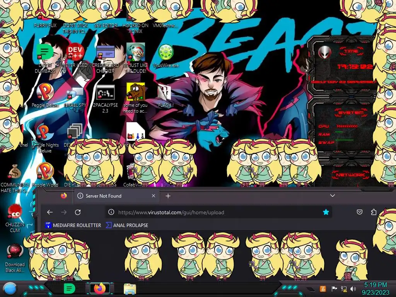Launch Peggle Deluxe desktop shortcut
Viewport: 396px width, 297px height.
pyautogui.click(x=45, y=92)
